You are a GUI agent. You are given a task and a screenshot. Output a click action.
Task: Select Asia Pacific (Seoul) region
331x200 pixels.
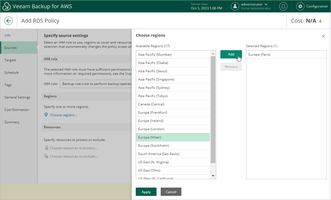click(173, 71)
